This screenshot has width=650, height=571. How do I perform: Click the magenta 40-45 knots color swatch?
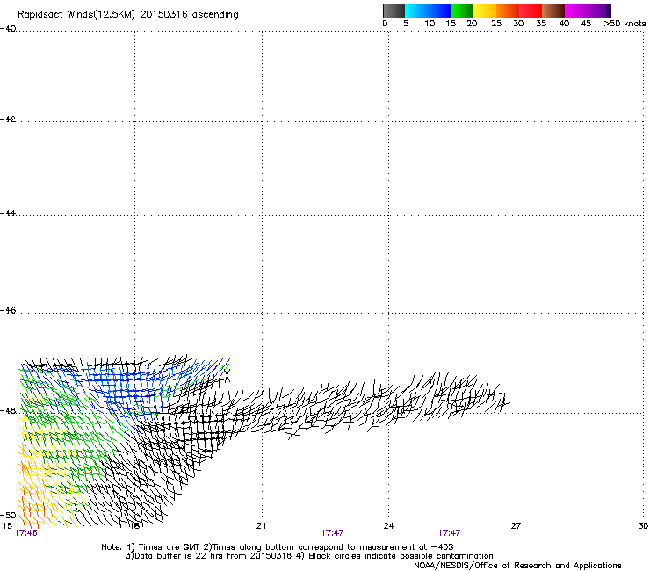[x=576, y=11]
